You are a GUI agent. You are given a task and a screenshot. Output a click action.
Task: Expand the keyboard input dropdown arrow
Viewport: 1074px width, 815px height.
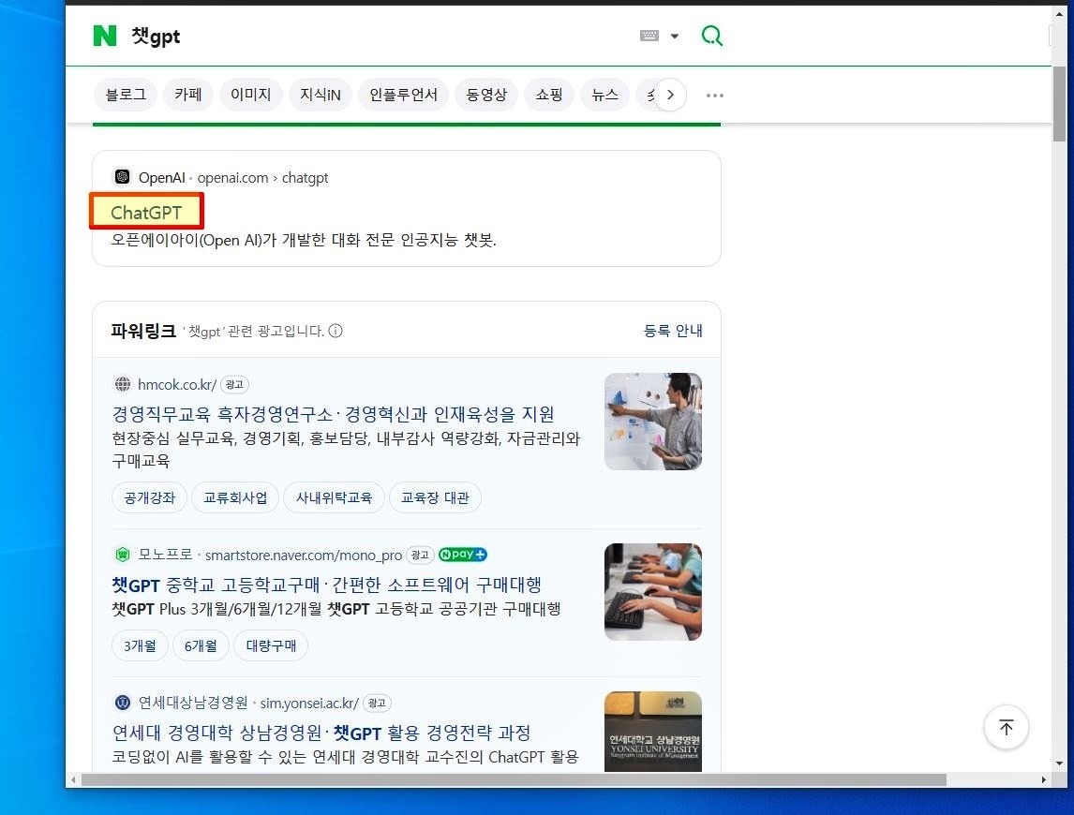(x=675, y=37)
